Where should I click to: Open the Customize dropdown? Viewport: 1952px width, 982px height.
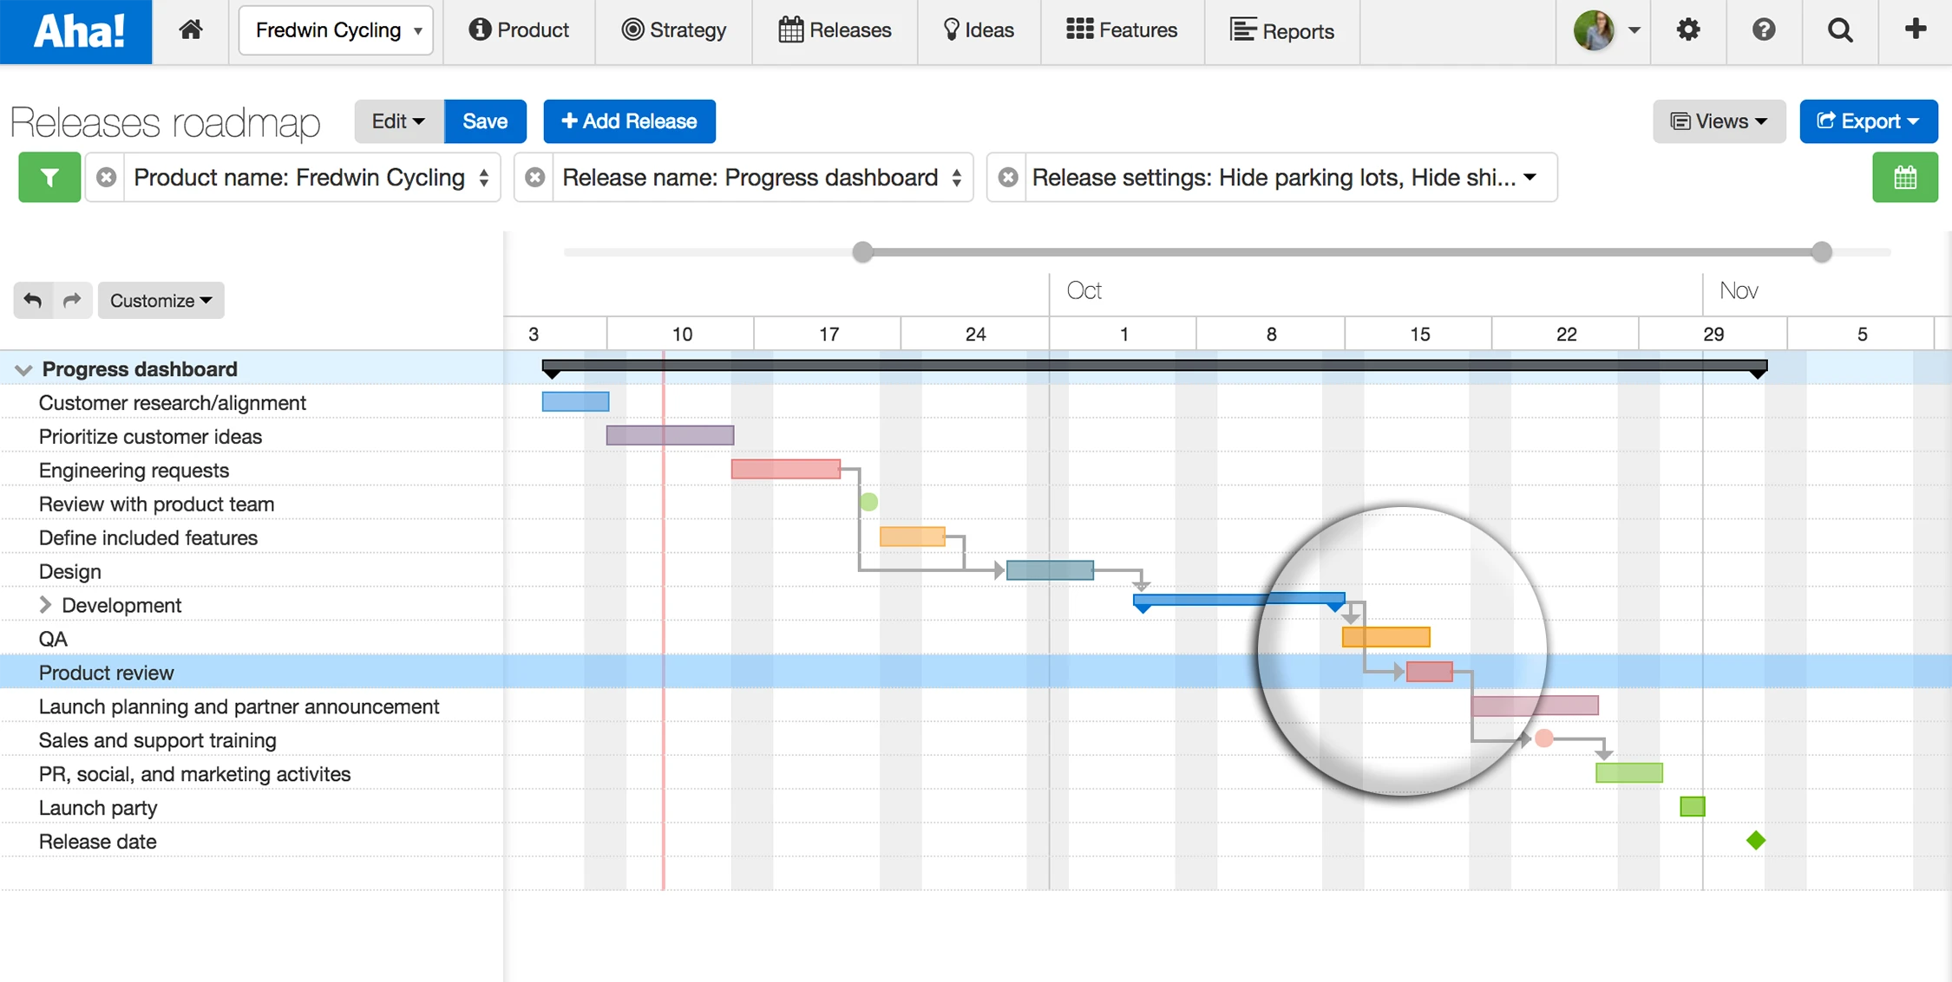160,300
